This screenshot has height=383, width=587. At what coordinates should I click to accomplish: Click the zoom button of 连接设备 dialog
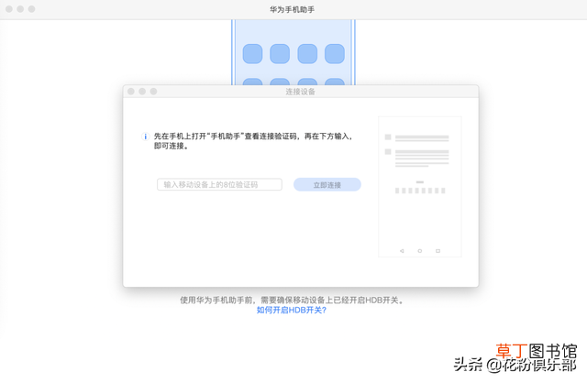click(x=153, y=92)
